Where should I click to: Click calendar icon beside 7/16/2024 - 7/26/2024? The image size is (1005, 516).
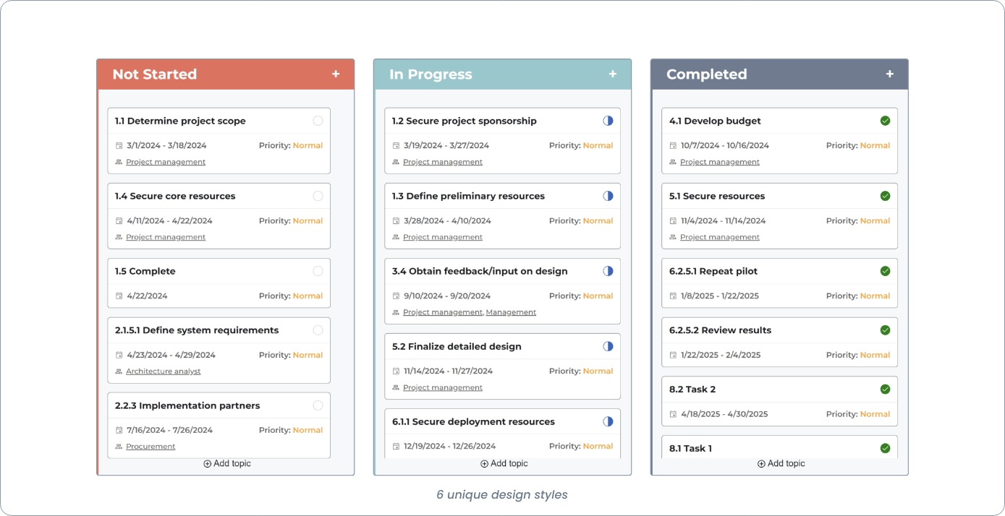point(119,430)
